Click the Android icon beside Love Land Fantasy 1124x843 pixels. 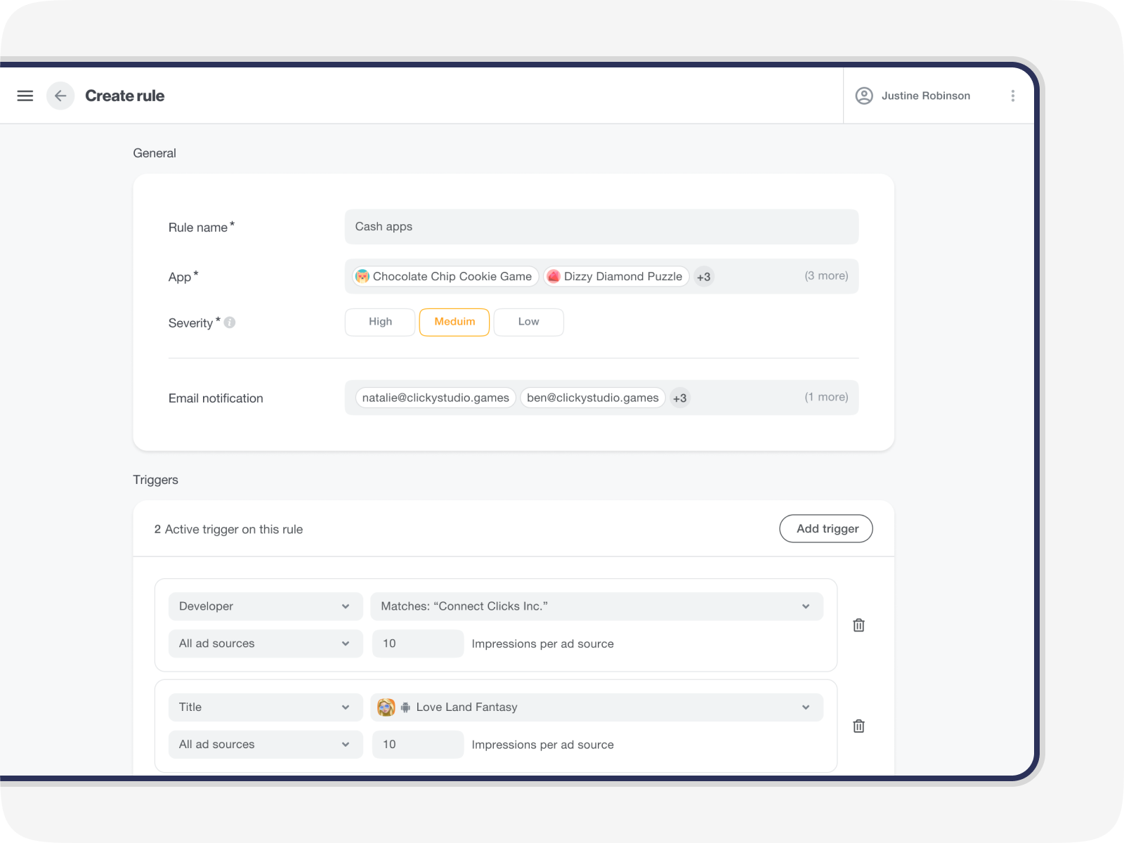click(x=405, y=707)
